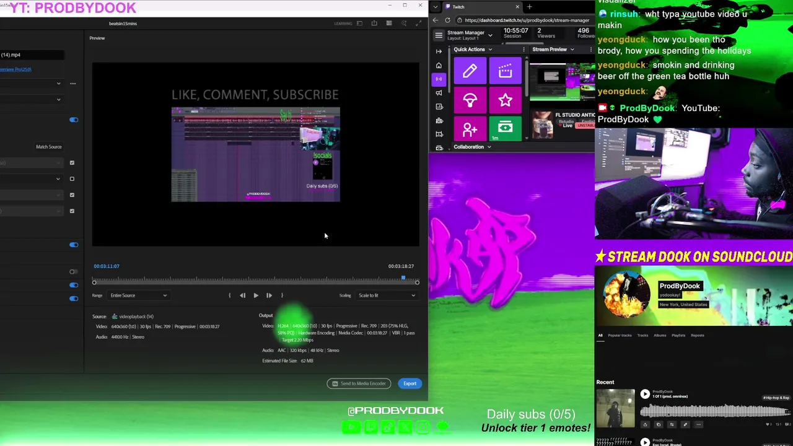Open Stream Manager layout dropdown
This screenshot has width=793, height=446.
(490, 35)
